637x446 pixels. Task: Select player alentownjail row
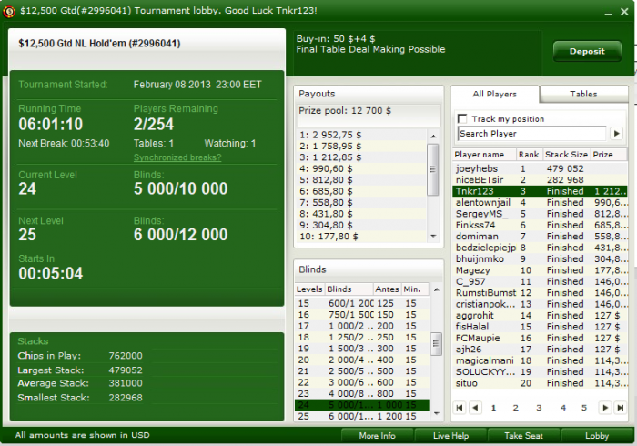click(x=540, y=203)
